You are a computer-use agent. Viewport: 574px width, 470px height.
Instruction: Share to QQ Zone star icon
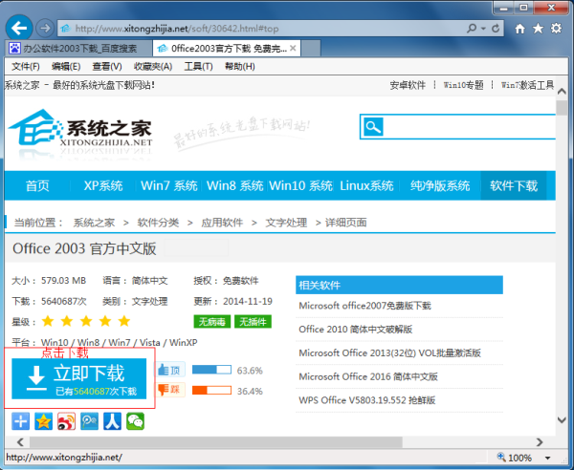pos(44,421)
